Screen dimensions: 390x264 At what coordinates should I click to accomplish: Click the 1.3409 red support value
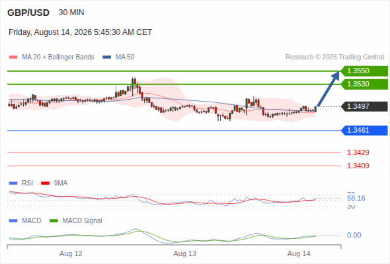(358, 166)
